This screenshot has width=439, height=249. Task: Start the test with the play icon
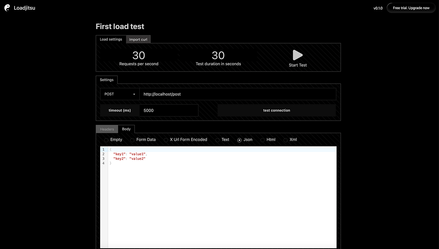[298, 55]
